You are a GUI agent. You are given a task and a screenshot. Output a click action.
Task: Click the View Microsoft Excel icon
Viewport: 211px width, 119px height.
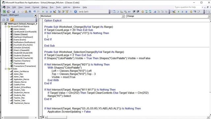point(4,12)
